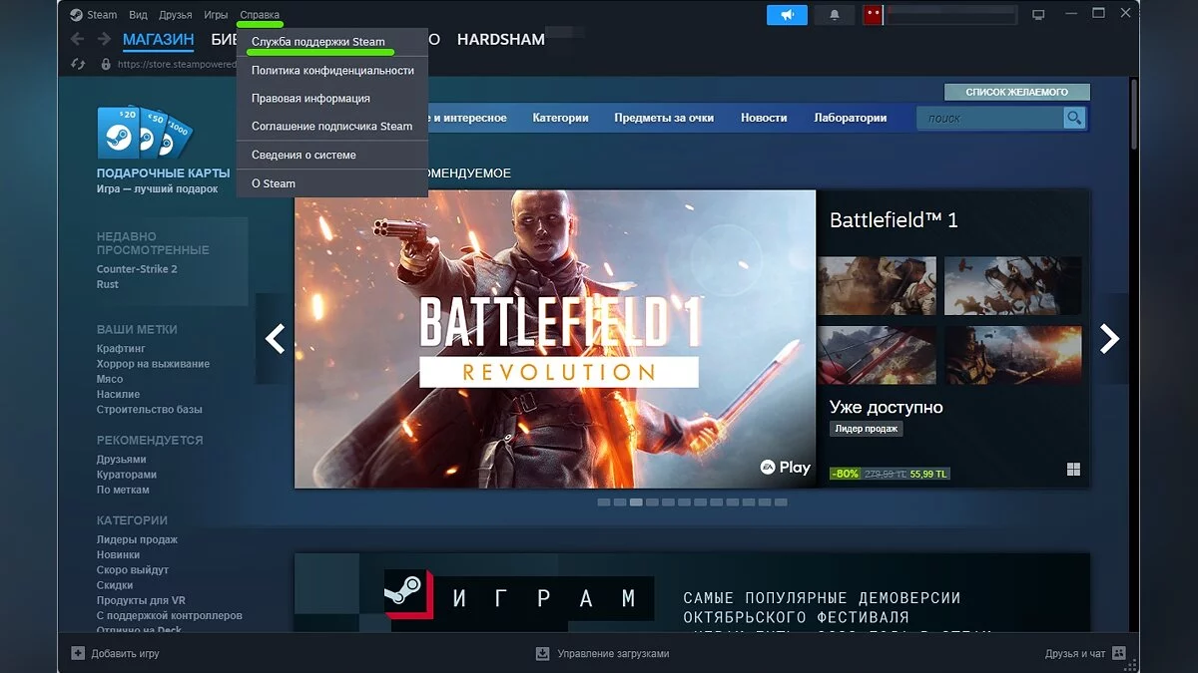Screen dimensions: 1198x673
Task: Open Counter-Strike 2 in recently viewed
Action: pyautogui.click(x=137, y=269)
